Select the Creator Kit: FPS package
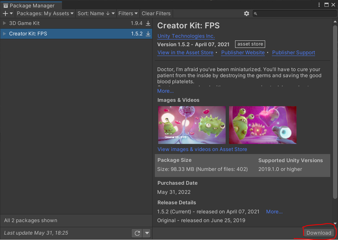The width and height of the screenshot is (338, 240). tap(76, 34)
